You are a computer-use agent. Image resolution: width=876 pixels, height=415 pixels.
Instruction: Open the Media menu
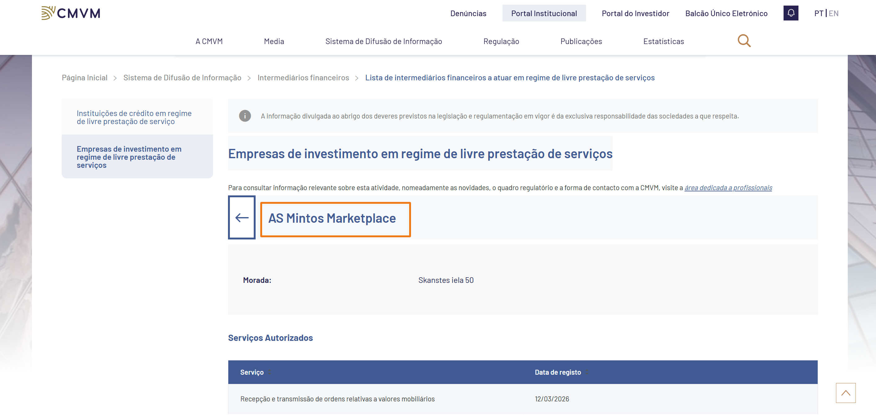(274, 41)
